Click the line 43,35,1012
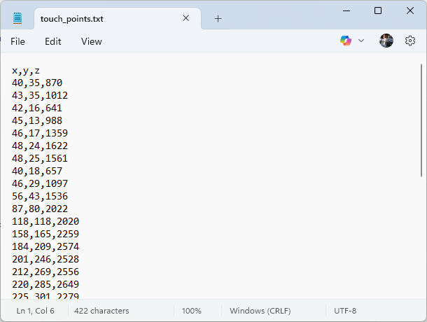 point(40,95)
